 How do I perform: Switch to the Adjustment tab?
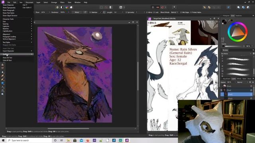point(226,79)
